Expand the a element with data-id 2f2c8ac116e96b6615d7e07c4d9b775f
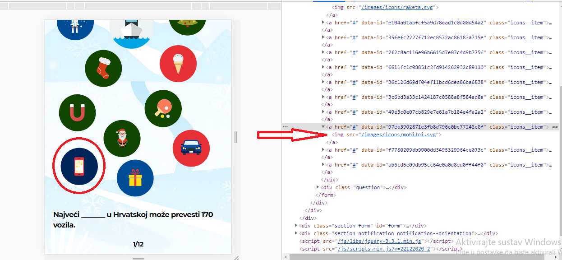 [x=323, y=52]
